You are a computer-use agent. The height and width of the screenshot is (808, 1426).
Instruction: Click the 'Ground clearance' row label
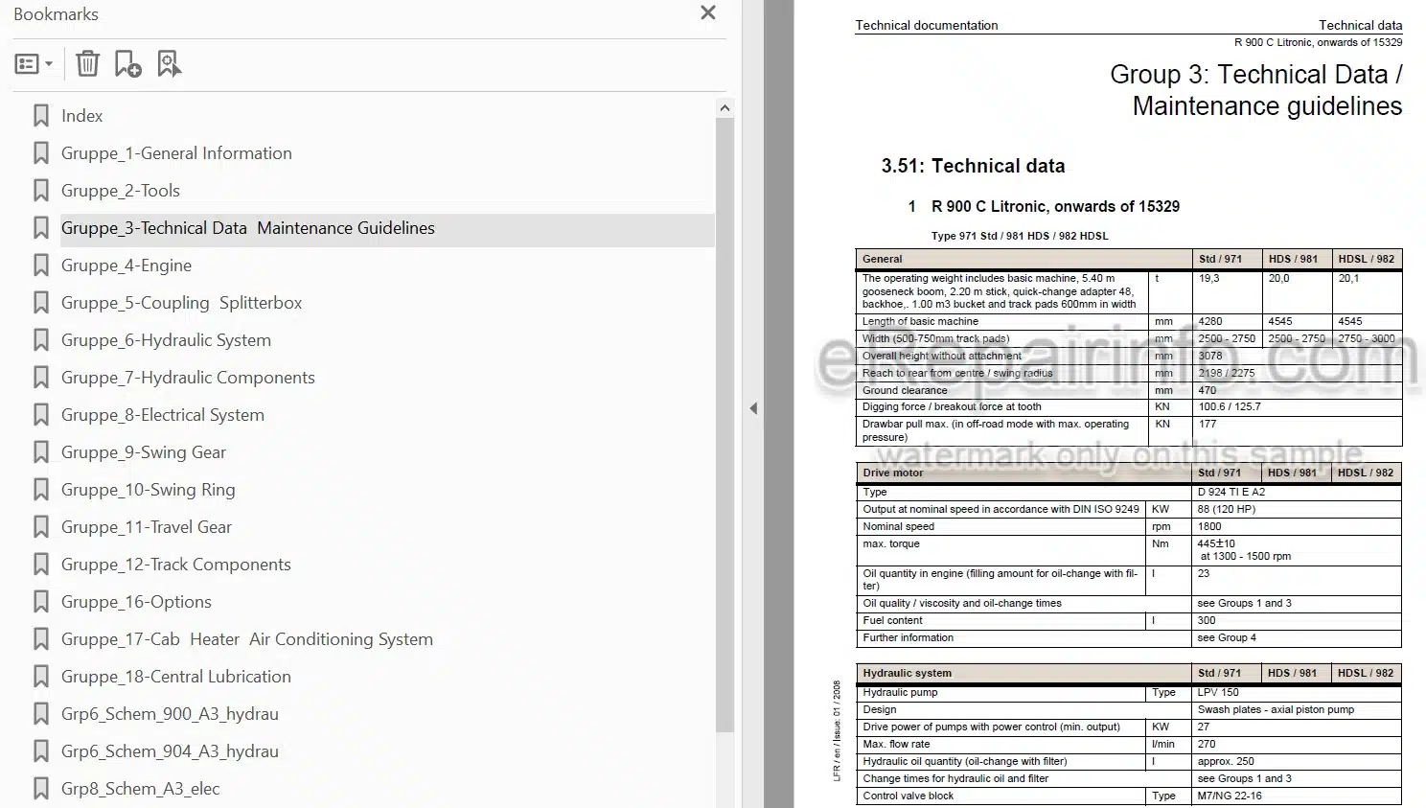[x=905, y=390]
